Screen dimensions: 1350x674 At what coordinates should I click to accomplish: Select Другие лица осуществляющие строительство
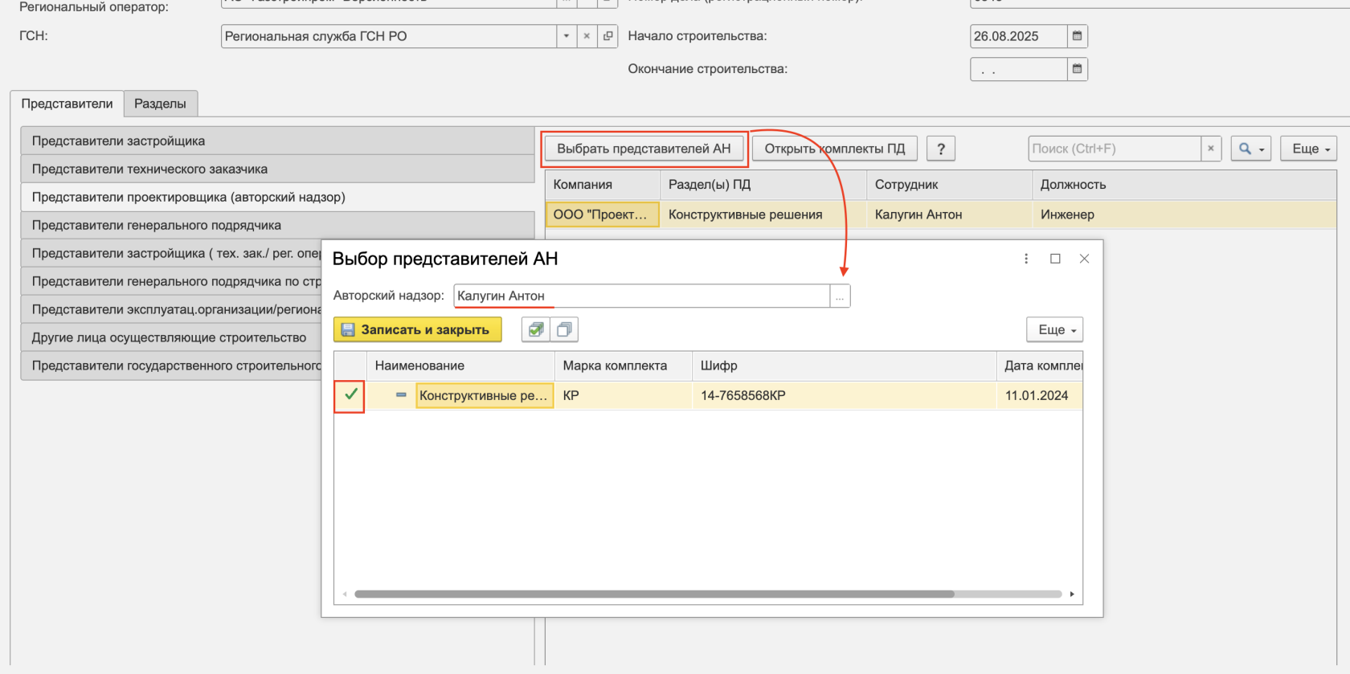click(x=171, y=337)
